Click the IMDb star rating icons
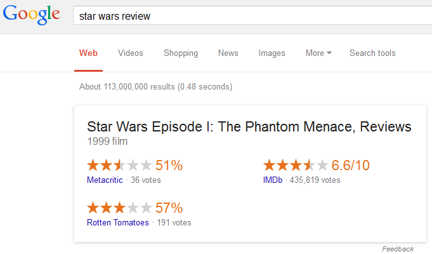The width and height of the screenshot is (432, 254). [296, 166]
